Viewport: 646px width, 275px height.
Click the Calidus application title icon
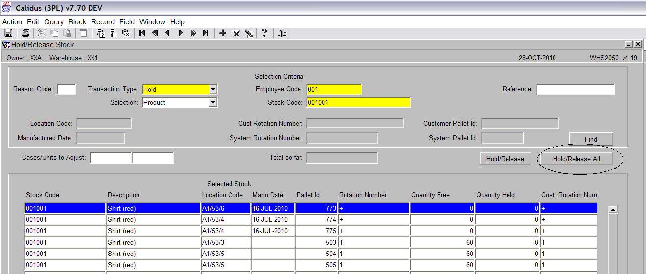(x=6, y=8)
